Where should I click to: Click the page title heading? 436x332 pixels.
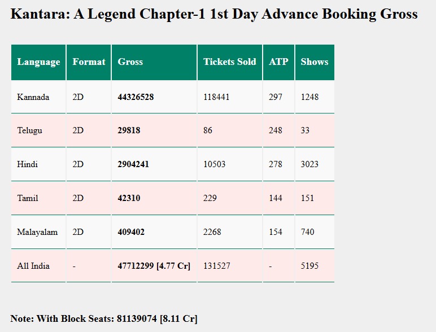click(214, 14)
